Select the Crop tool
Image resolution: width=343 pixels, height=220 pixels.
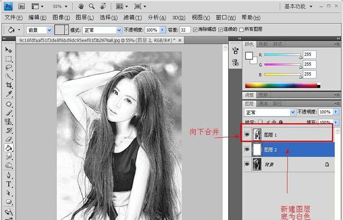coord(9,85)
